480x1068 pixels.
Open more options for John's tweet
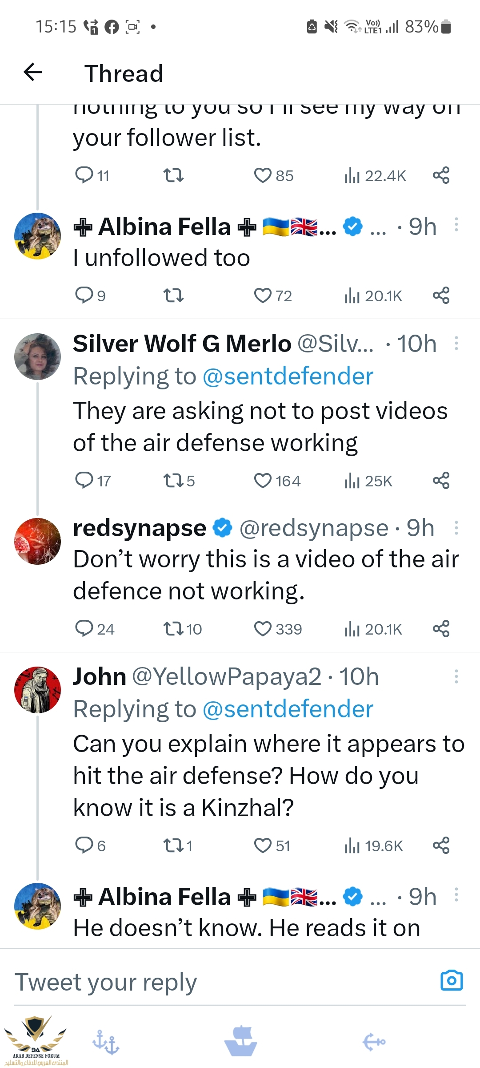[x=456, y=676]
